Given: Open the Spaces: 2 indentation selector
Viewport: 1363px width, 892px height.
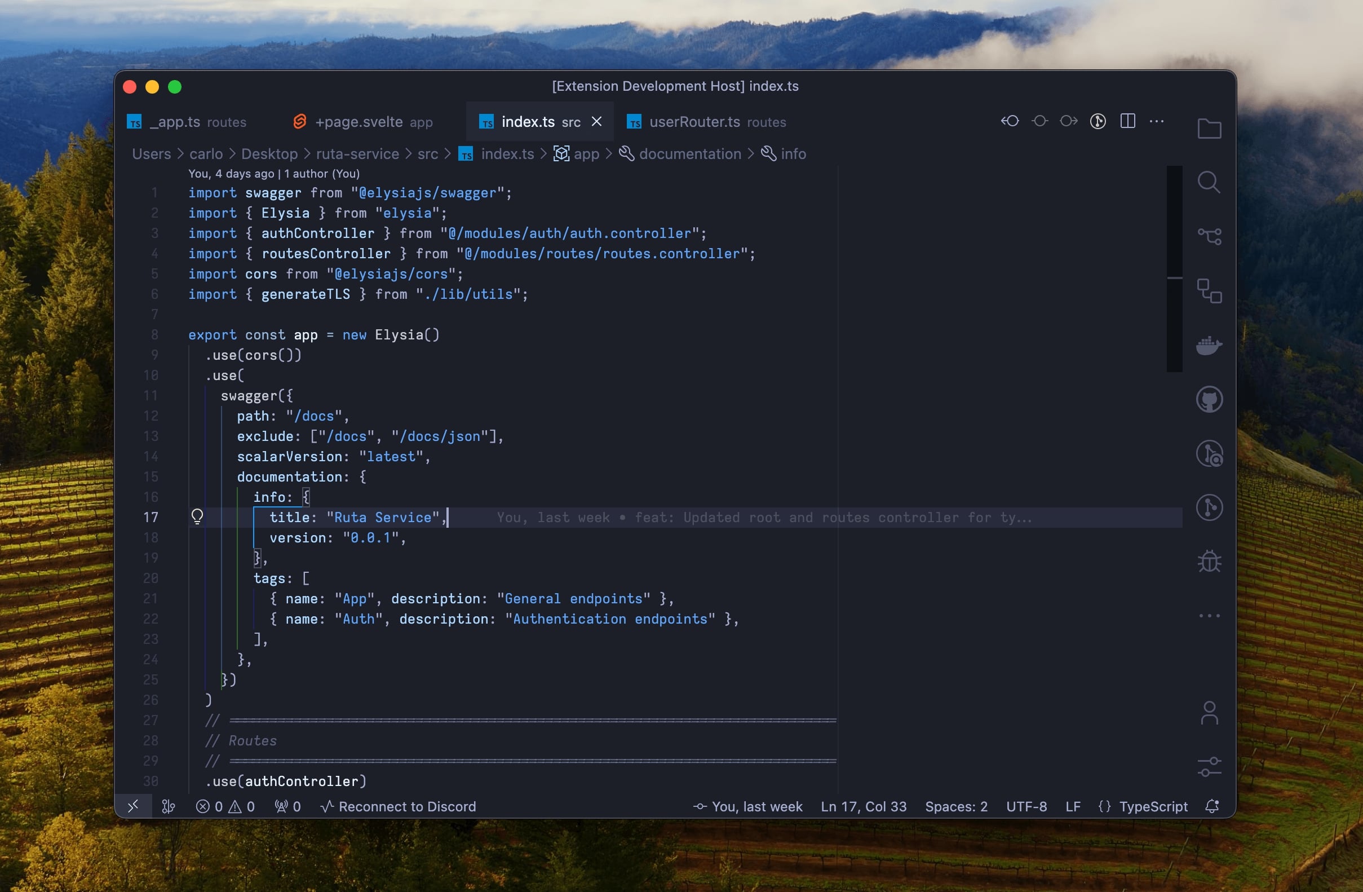Looking at the screenshot, I should [x=956, y=806].
